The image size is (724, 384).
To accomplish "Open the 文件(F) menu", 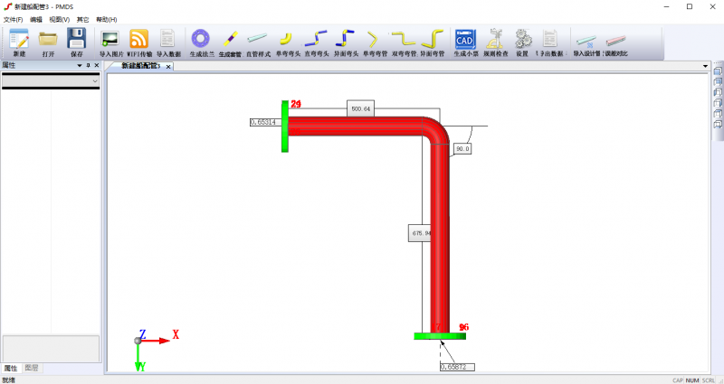I will 13,19.
